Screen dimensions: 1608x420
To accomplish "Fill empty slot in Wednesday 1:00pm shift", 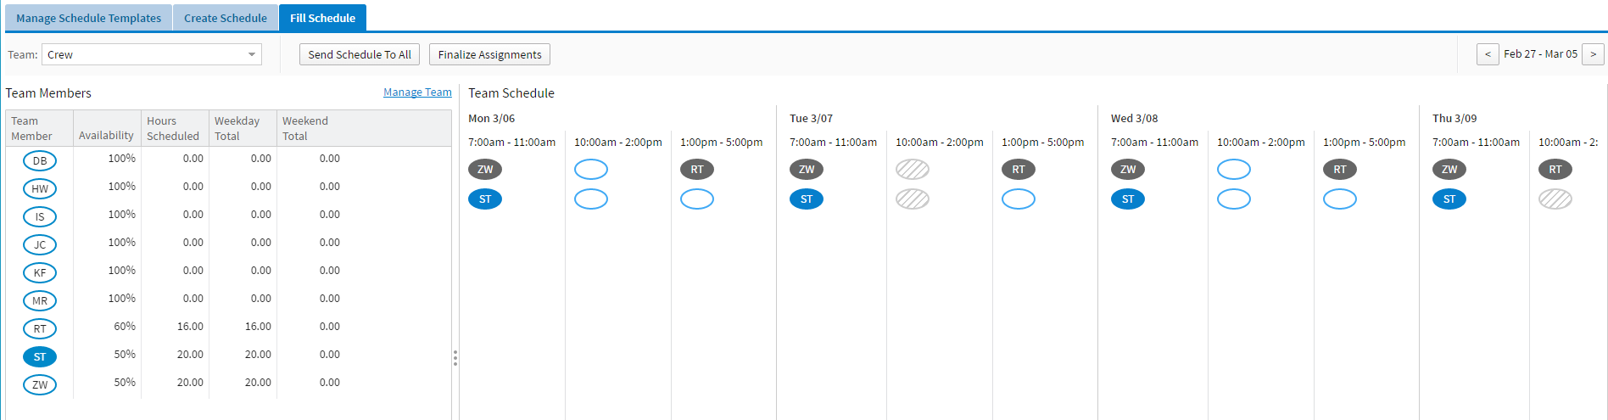I will tap(1340, 199).
